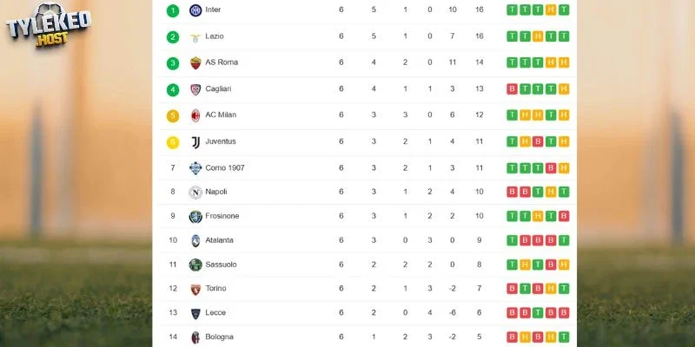Click Cagliari's first red B form badge
Screen dimensions: 695x347
[x=512, y=89]
